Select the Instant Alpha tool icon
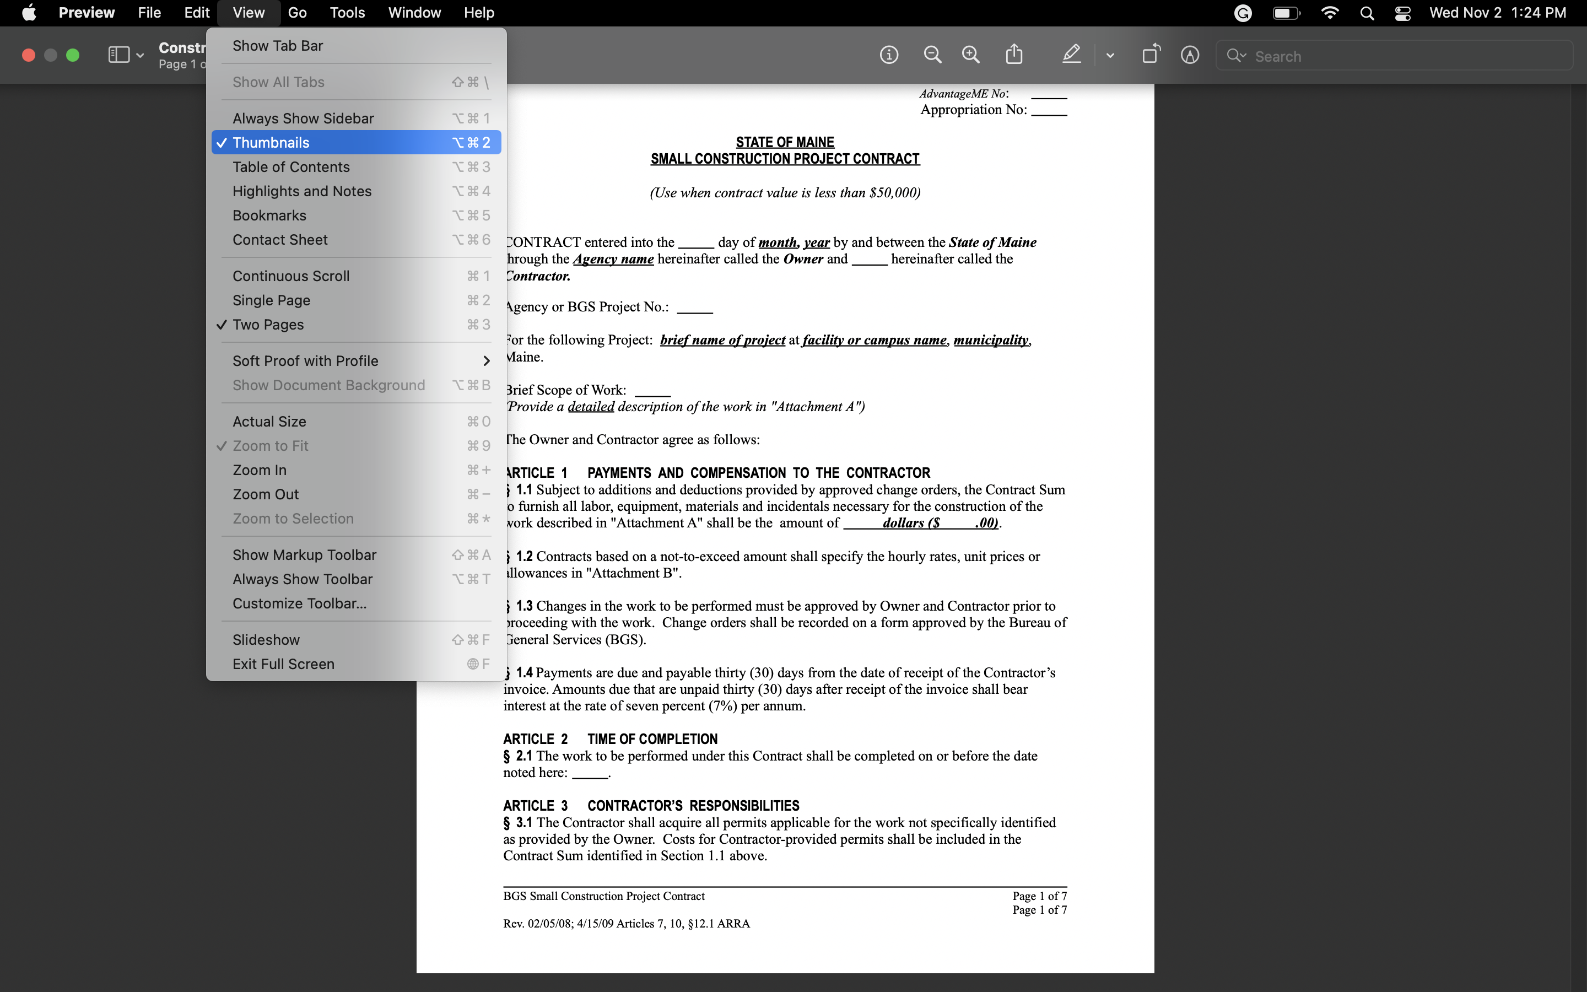1587x992 pixels. click(1188, 55)
